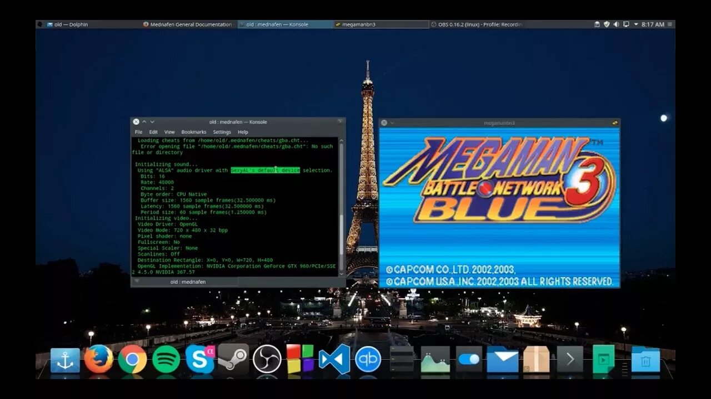The height and width of the screenshot is (399, 711).
Task: Launch Firefox from the dock
Action: (x=98, y=360)
